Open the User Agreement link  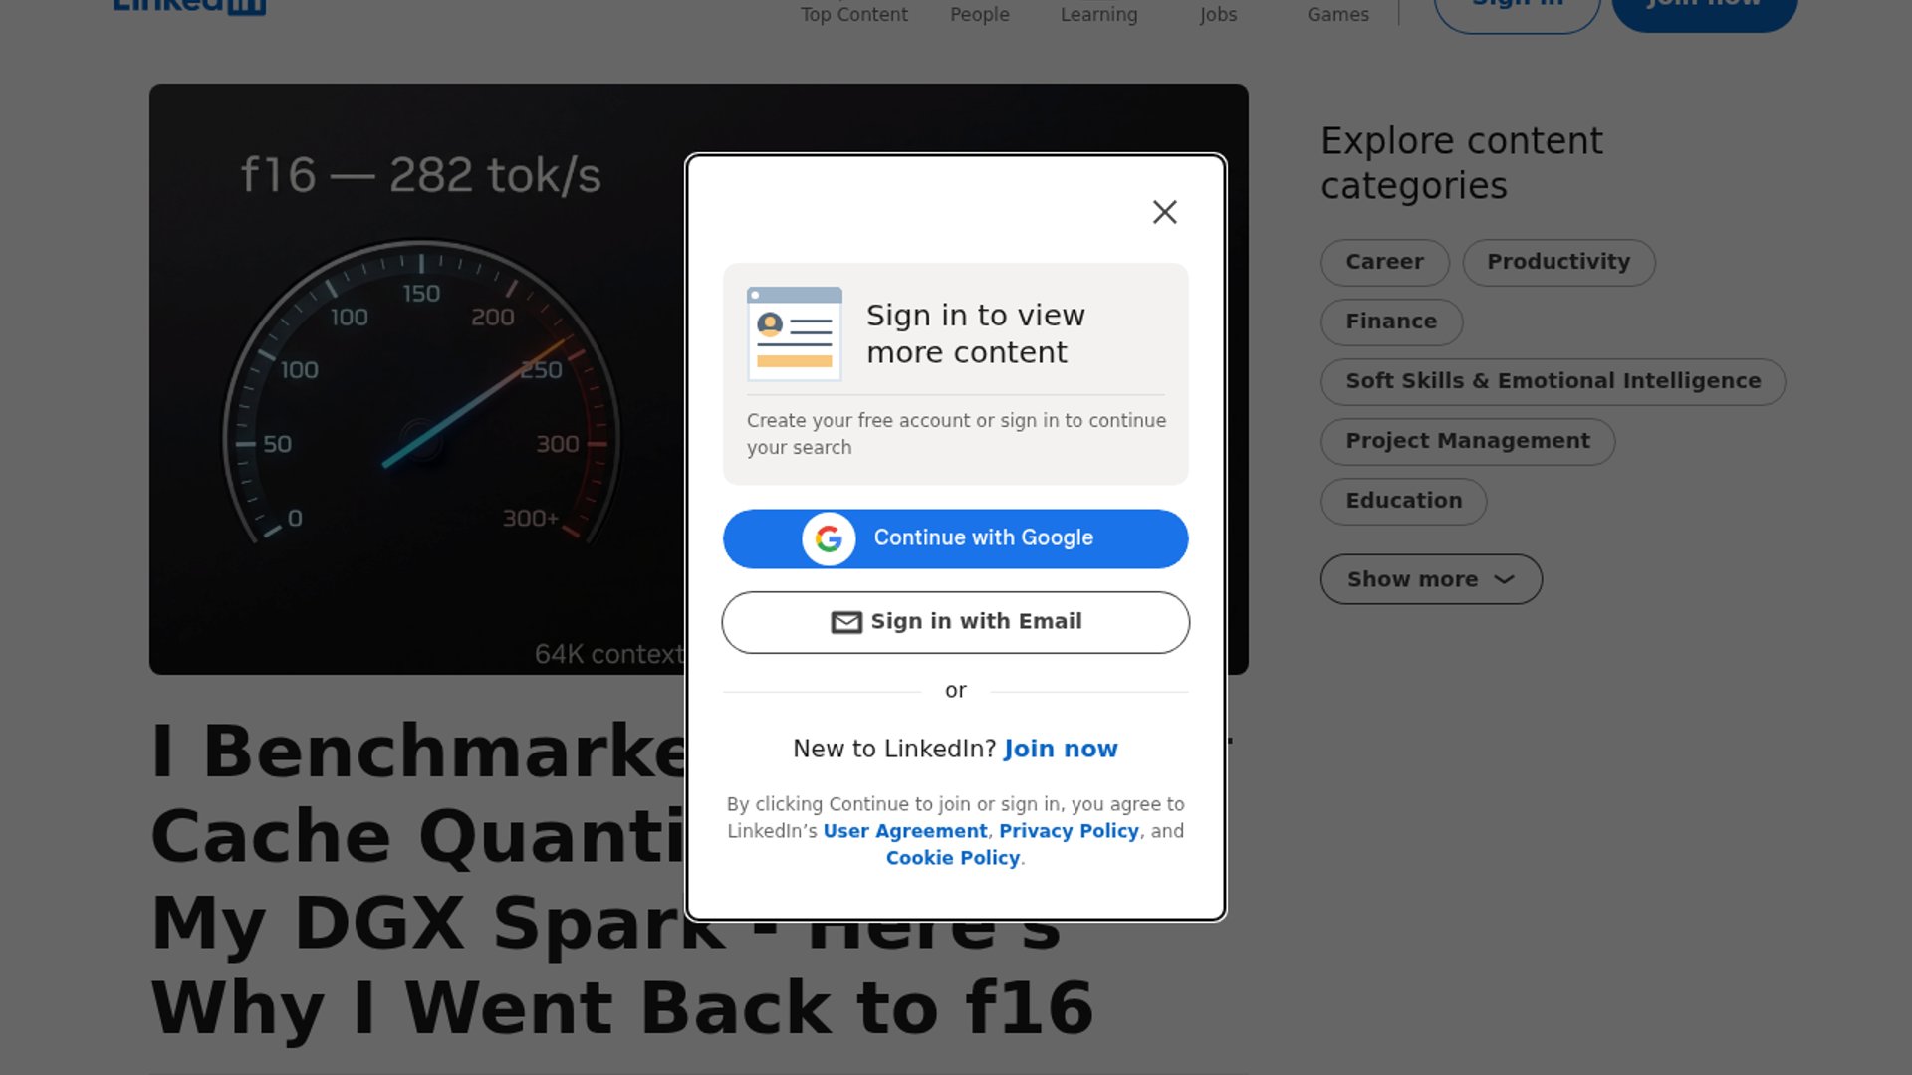click(x=905, y=831)
